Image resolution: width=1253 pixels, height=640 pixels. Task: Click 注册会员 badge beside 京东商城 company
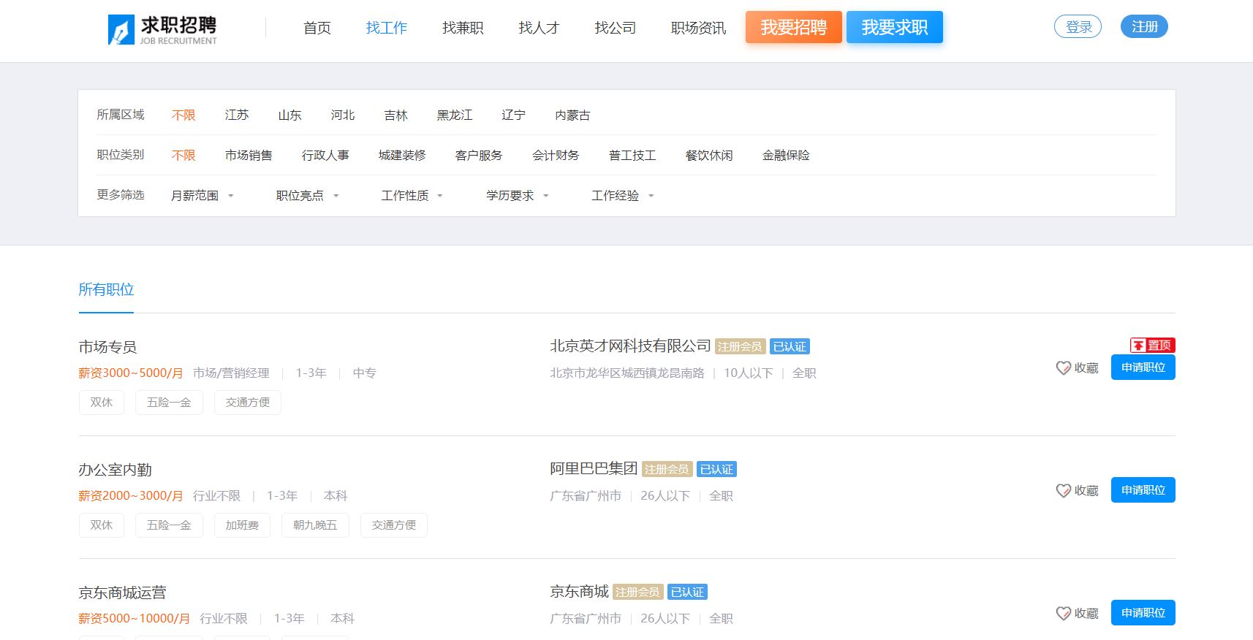click(637, 593)
